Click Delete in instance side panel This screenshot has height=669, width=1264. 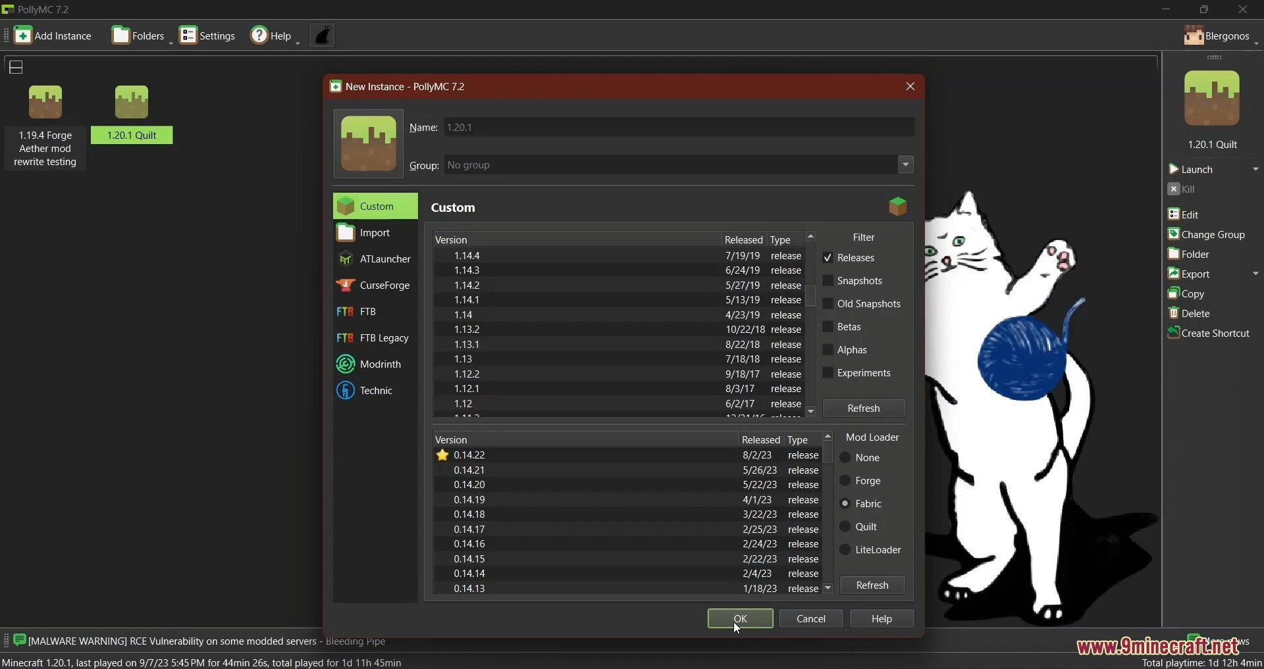1190,314
